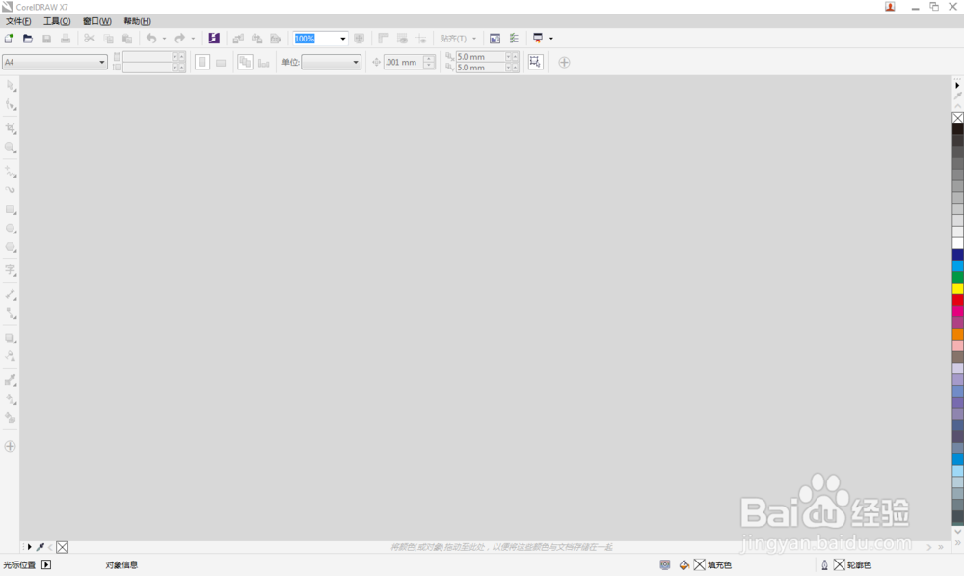964x576 pixels.
Task: Create a new document via the New icon
Action: 11,39
